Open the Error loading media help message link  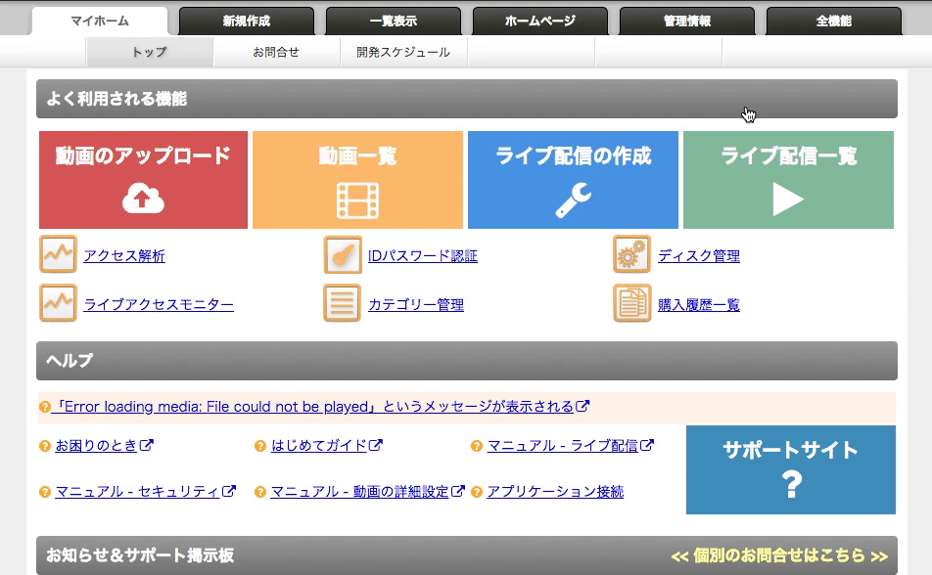313,406
